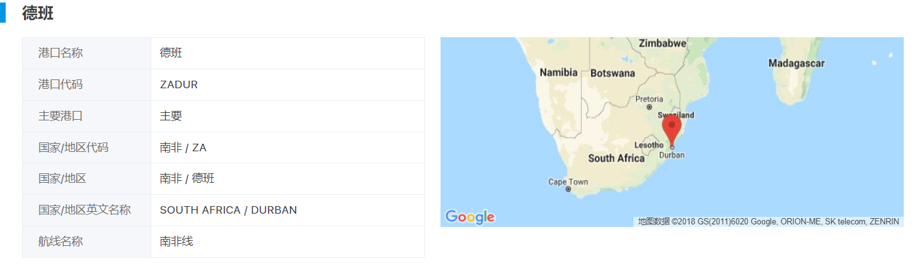Open the map data attribution text

pos(768,221)
